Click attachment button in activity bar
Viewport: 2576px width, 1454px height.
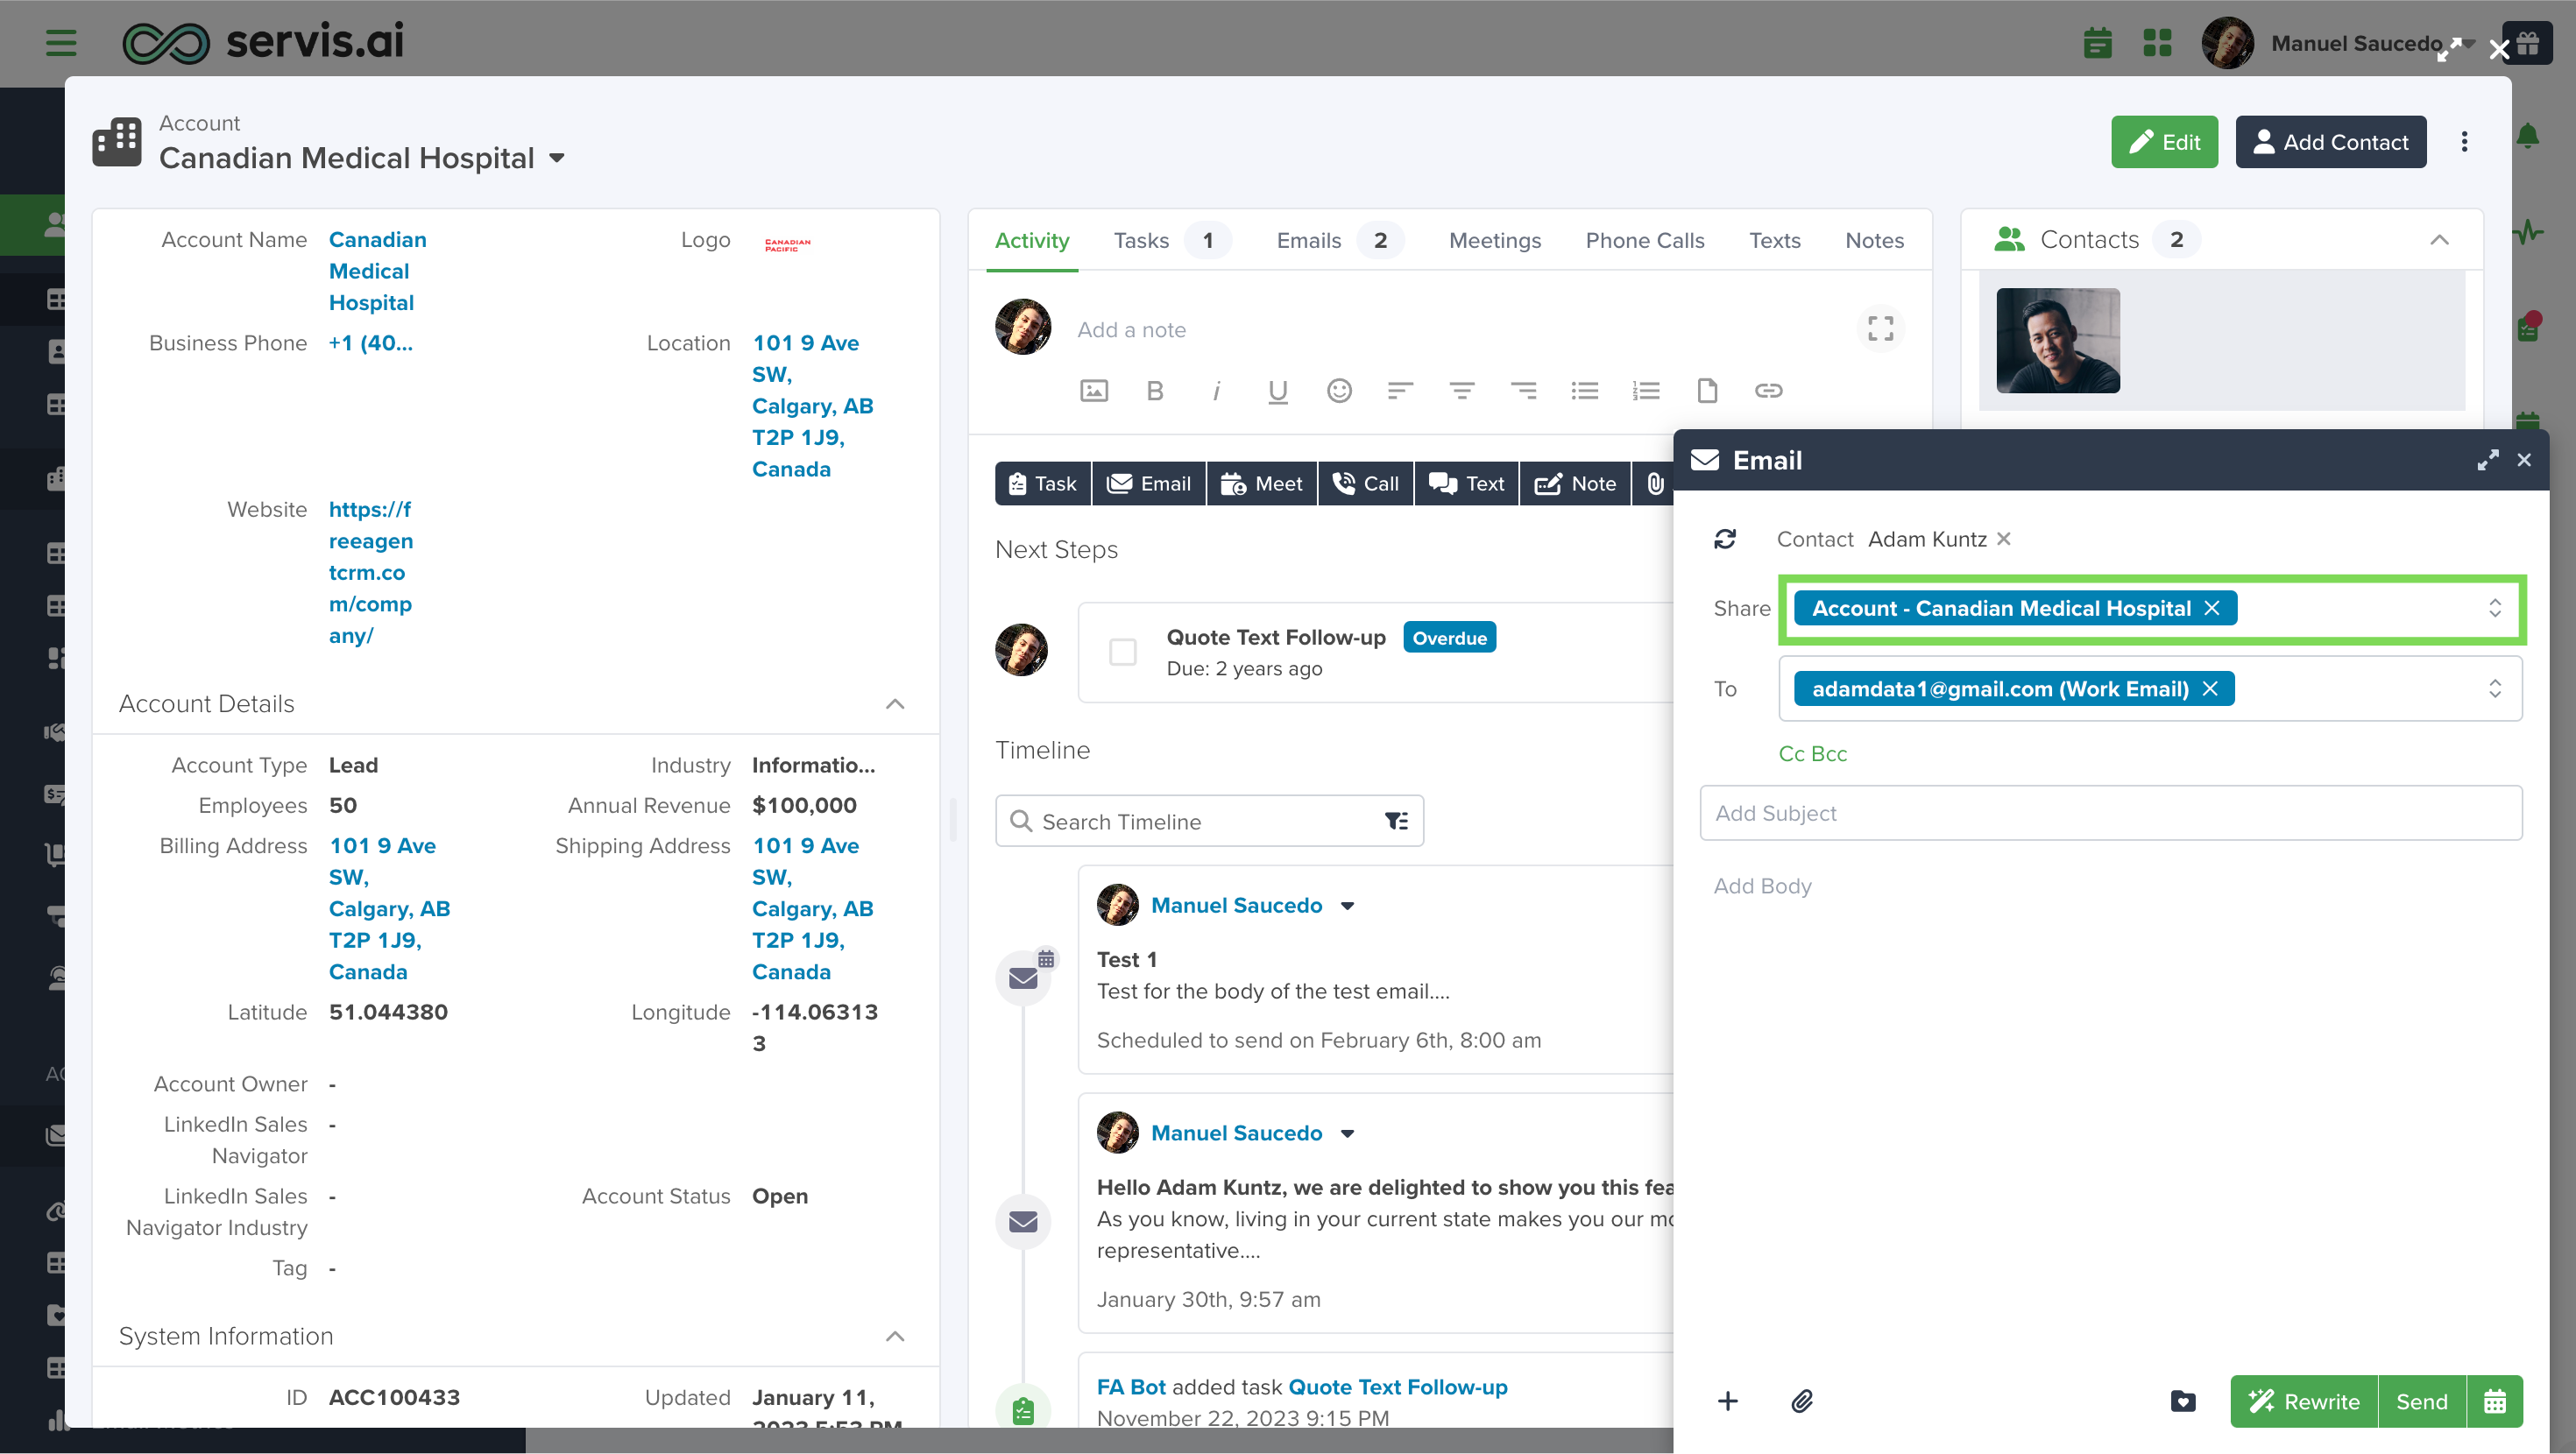[1655, 484]
